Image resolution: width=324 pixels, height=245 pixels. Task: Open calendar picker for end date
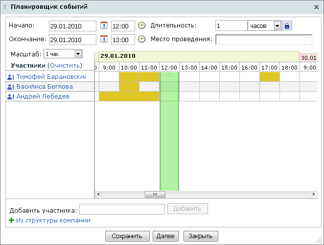point(104,39)
